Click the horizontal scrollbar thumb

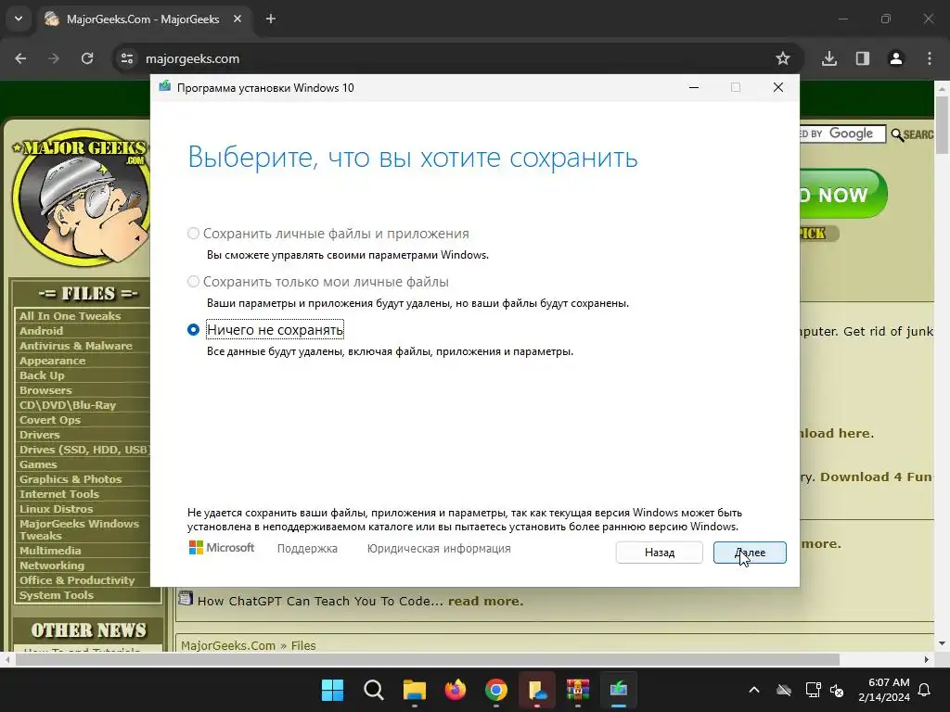point(427,659)
